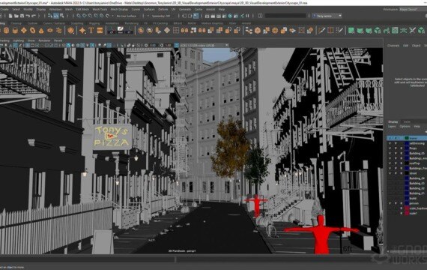Click the Save Scene disk icon
Viewport: 427px width, 270px height.
click(22, 16)
